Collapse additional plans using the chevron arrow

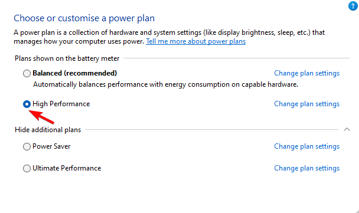[347, 129]
